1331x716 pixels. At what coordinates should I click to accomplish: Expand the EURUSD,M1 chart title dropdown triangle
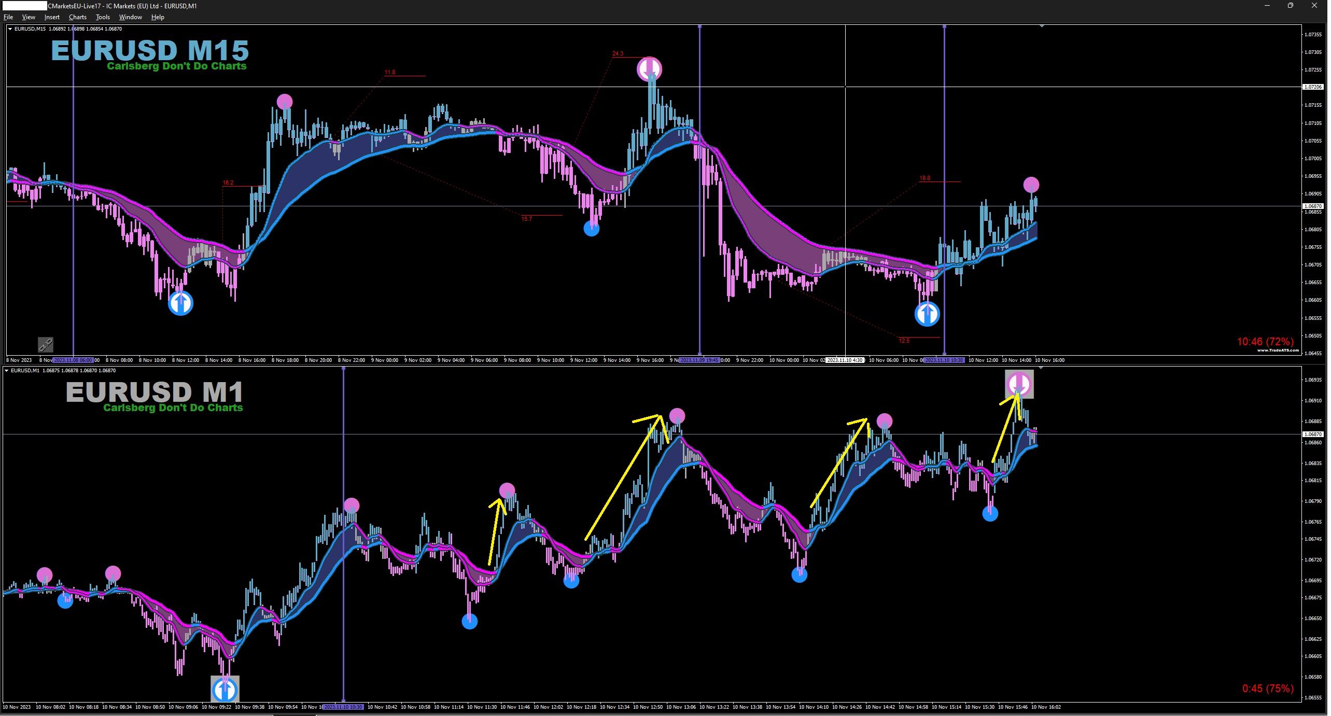point(6,371)
